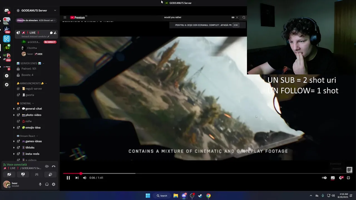Open Steam from the taskbar
Screen dimensions: 356x200
tap(200, 196)
